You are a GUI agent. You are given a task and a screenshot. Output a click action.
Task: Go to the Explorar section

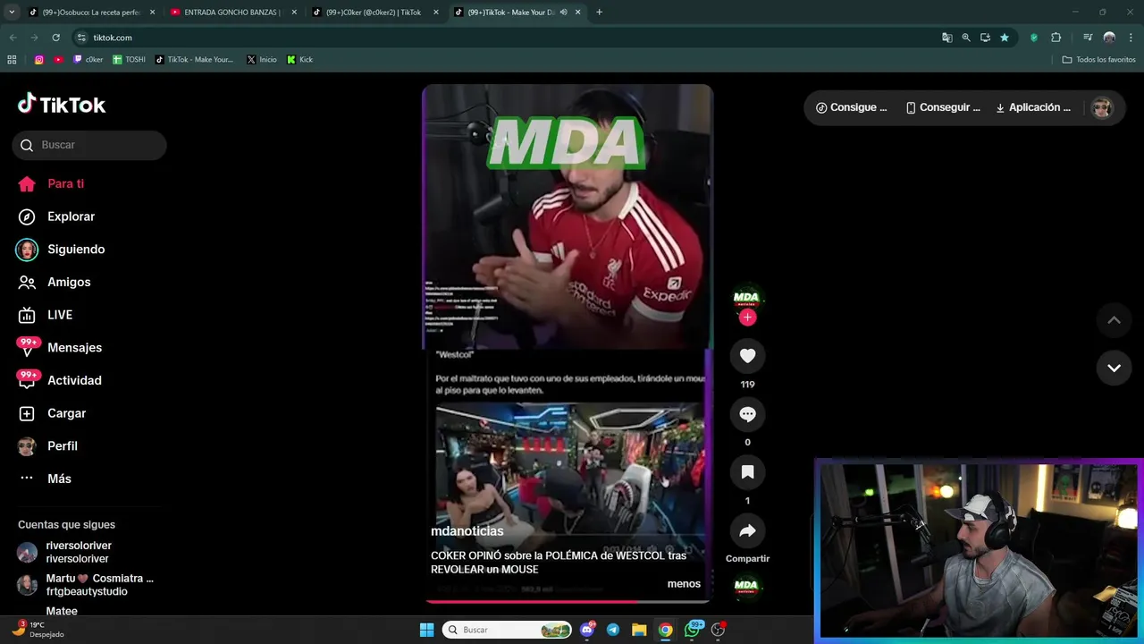pos(57,216)
